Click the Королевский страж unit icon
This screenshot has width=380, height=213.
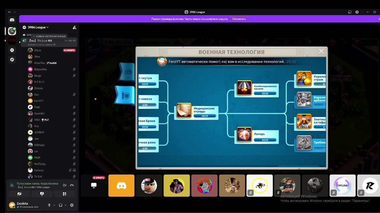(x=304, y=79)
